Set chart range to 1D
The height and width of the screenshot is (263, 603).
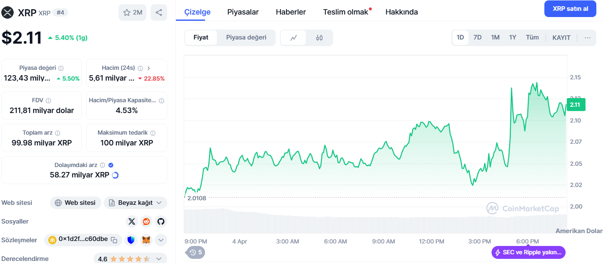tap(460, 37)
